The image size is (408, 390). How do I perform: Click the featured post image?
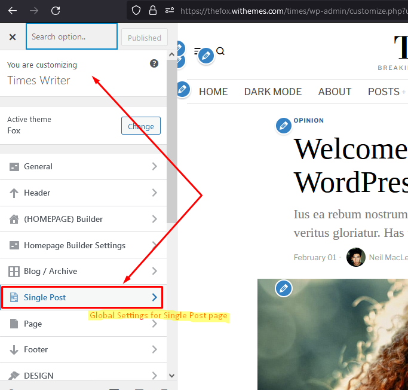coord(333,334)
